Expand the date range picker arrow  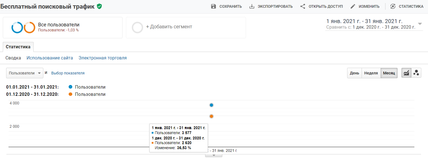point(420,24)
